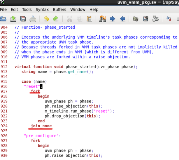This screenshot has height=160, width=179.
Task: Click the 'phase_started' comment text on line 904
Action: click(x=60, y=27)
